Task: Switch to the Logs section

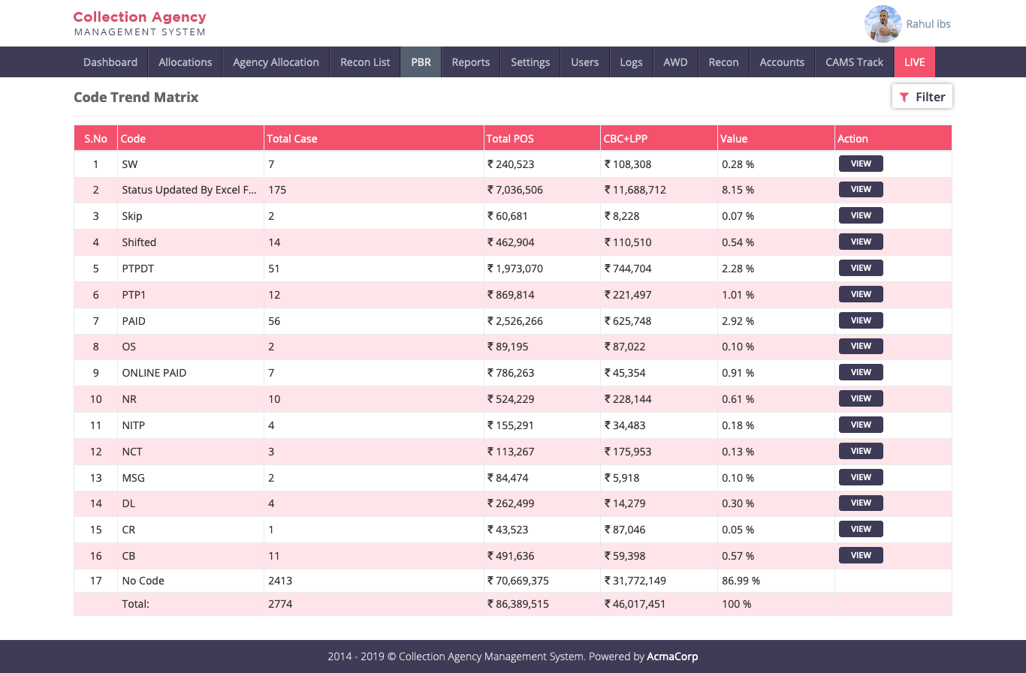Action: pos(631,62)
